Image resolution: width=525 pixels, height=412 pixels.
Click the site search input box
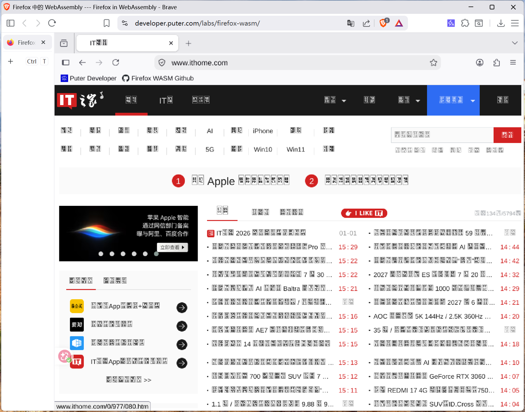coord(442,135)
